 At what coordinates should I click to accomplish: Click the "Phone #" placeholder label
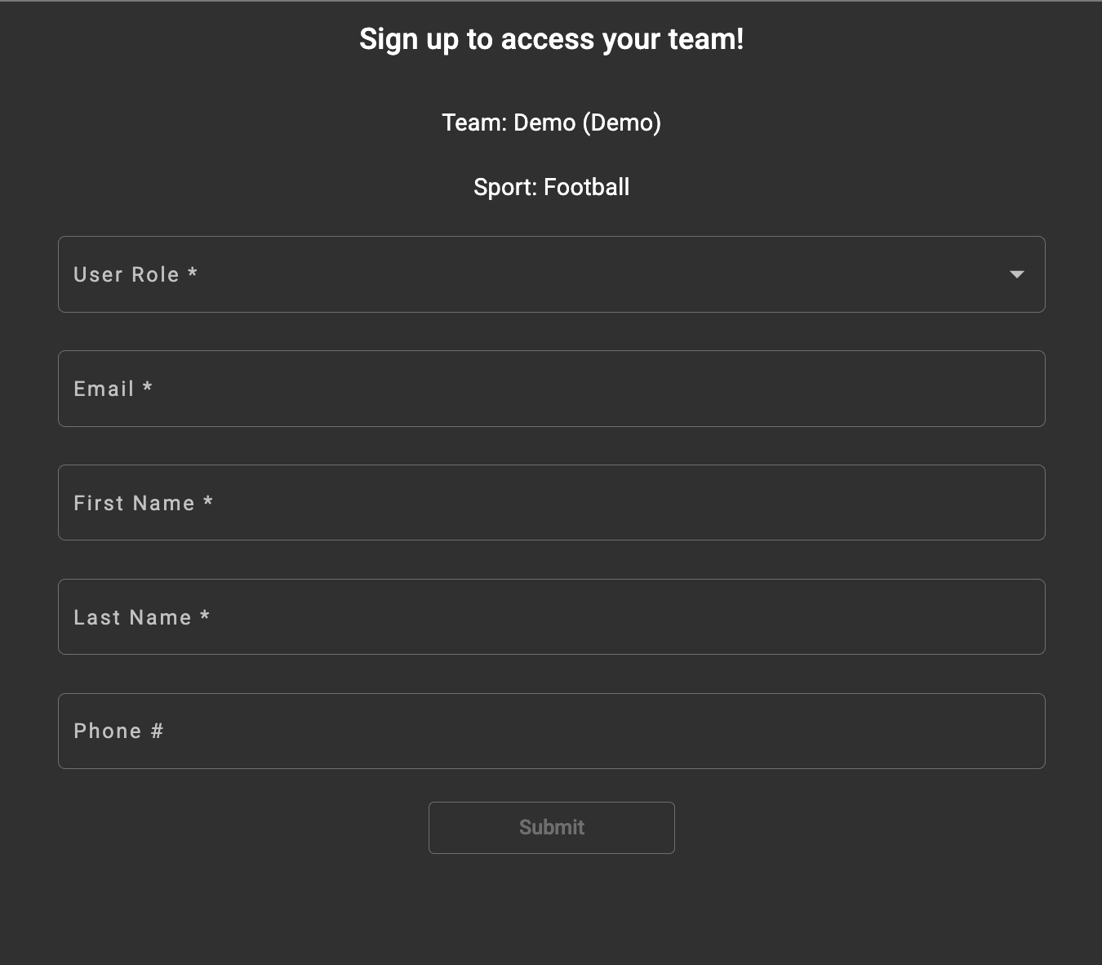[x=118, y=731]
